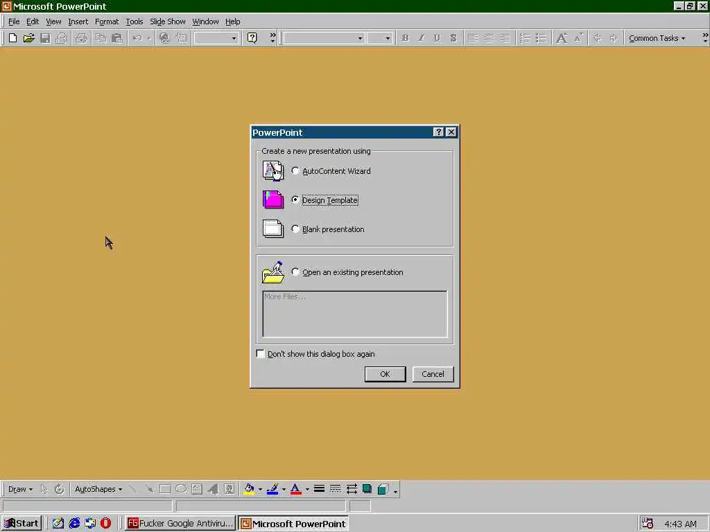The image size is (710, 532).
Task: Open a file with the Open folder icon
Action: click(x=28, y=38)
